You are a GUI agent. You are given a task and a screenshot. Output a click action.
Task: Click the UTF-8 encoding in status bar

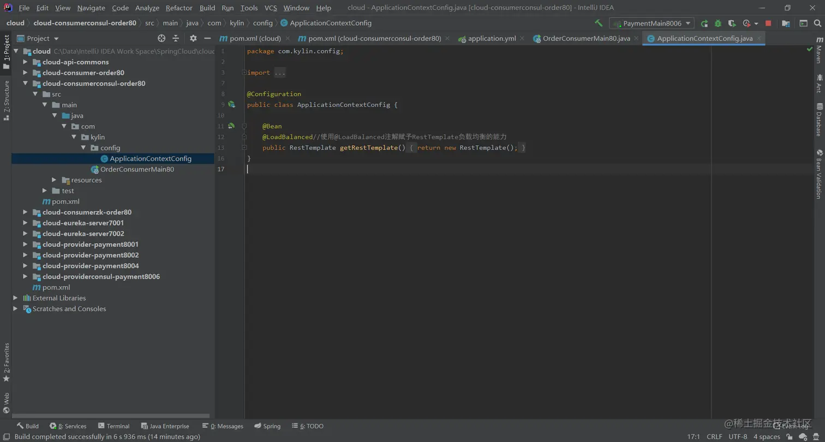(738, 437)
